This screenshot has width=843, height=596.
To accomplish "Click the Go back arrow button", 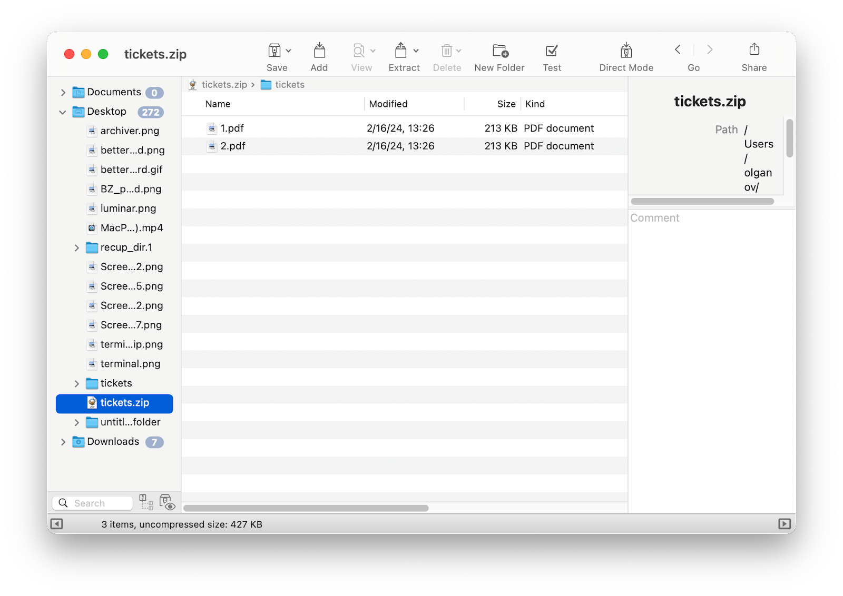I will pyautogui.click(x=678, y=50).
